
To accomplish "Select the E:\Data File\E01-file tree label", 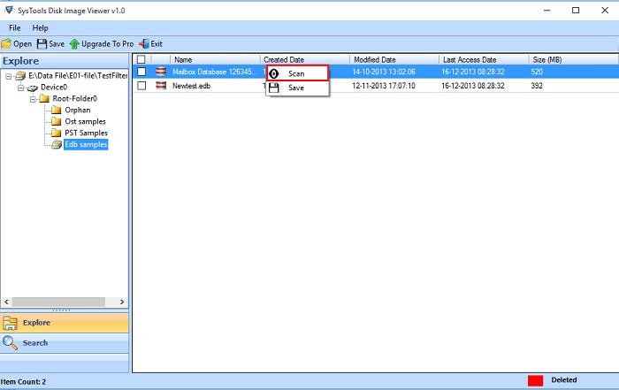I will [x=78, y=75].
